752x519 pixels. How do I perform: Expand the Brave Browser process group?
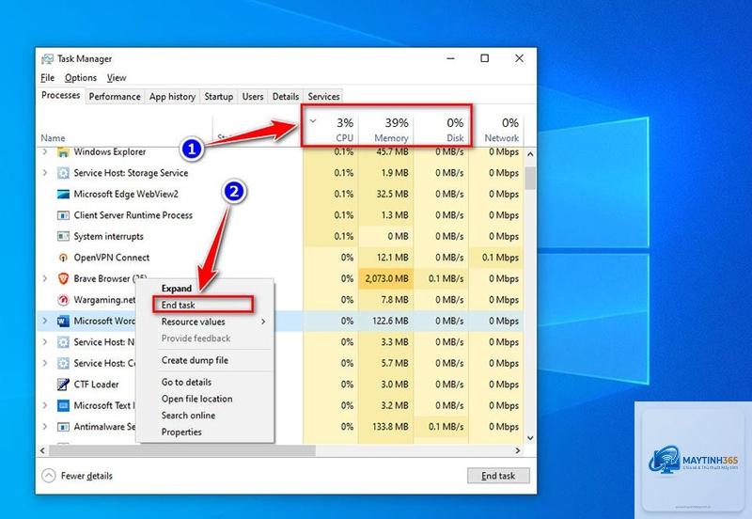coord(45,278)
